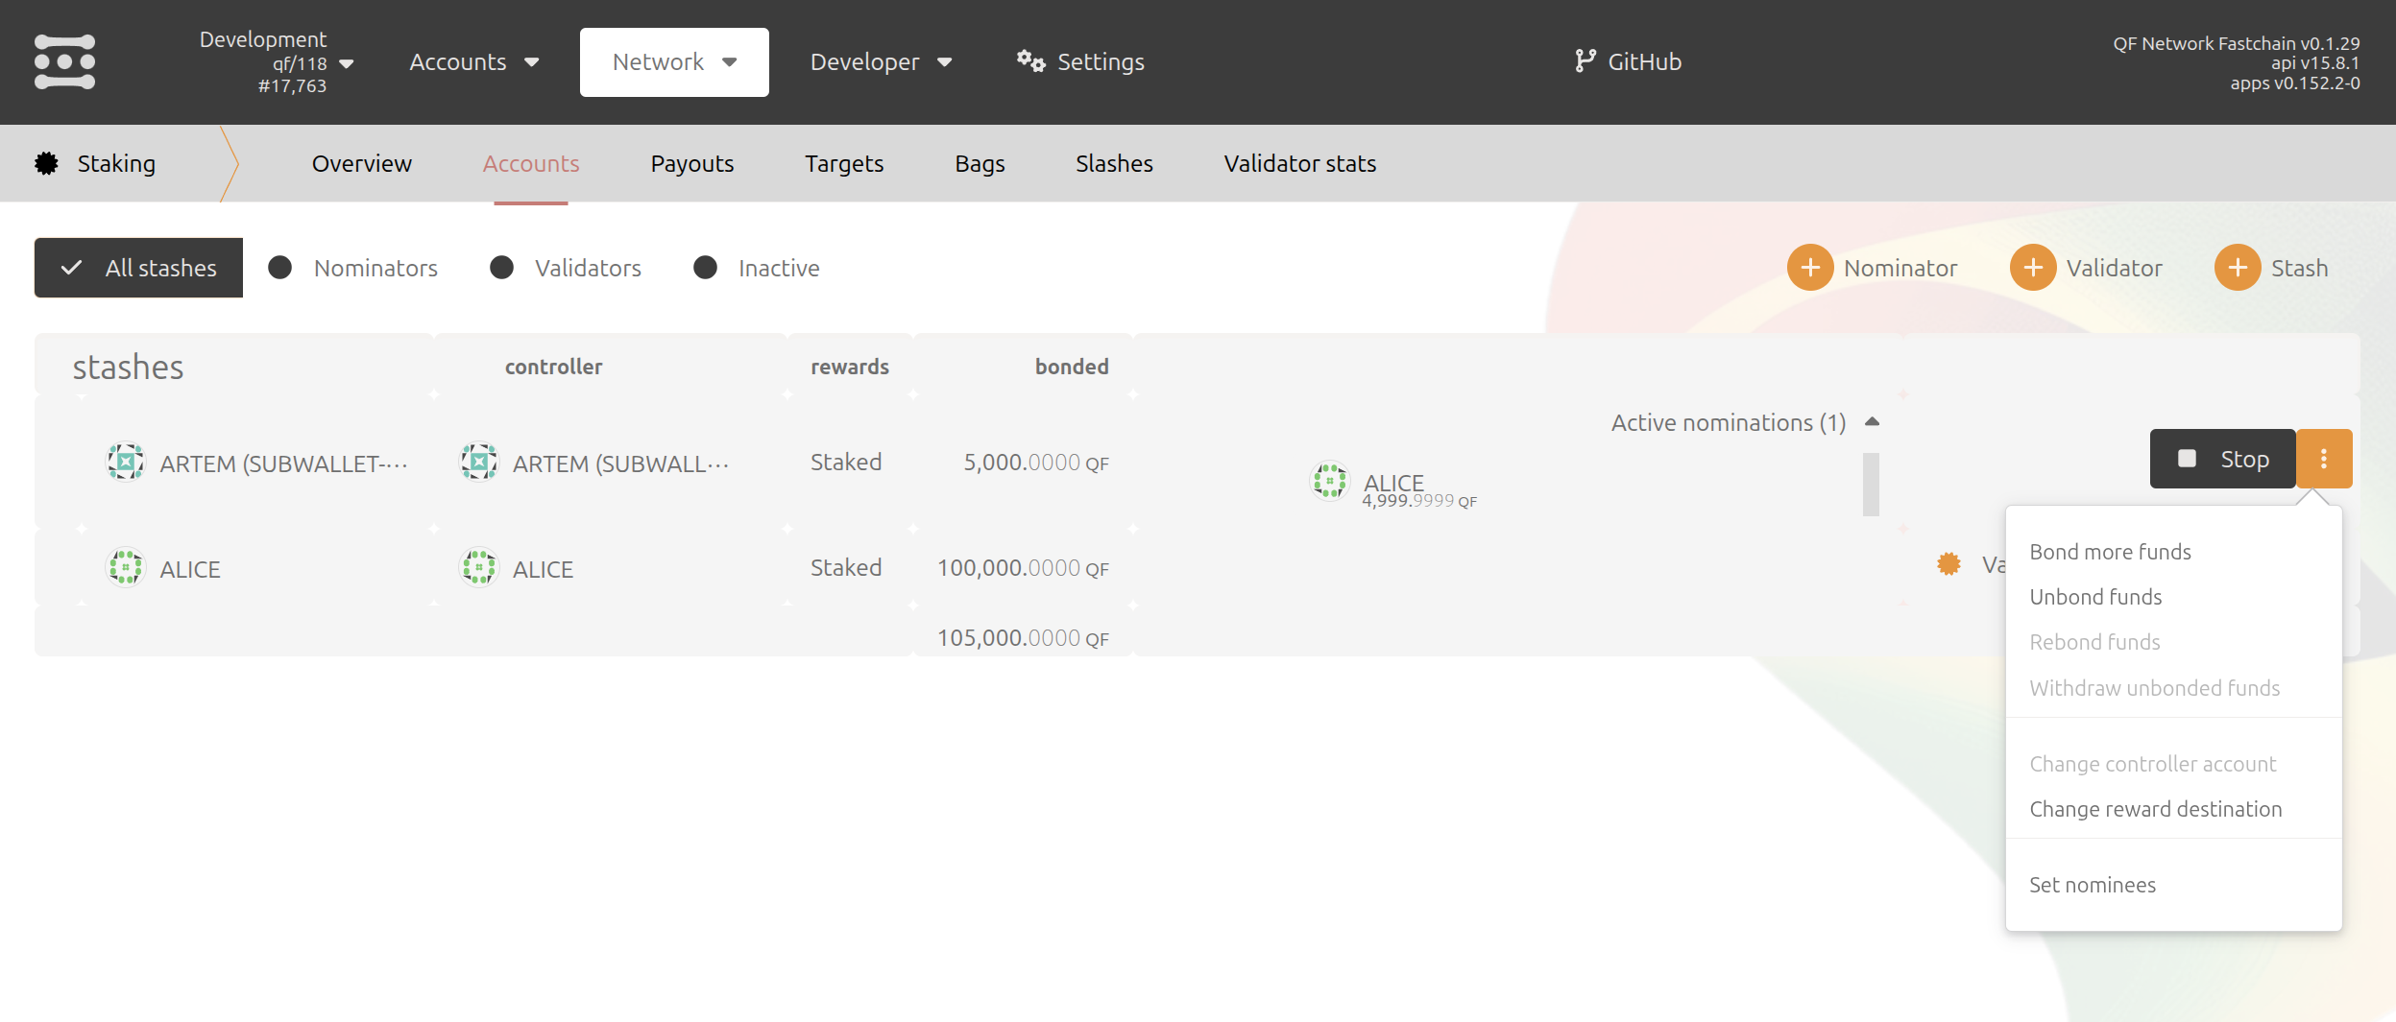Expand the Developer dropdown menu
This screenshot has height=1022, width=2396.
coord(881,62)
